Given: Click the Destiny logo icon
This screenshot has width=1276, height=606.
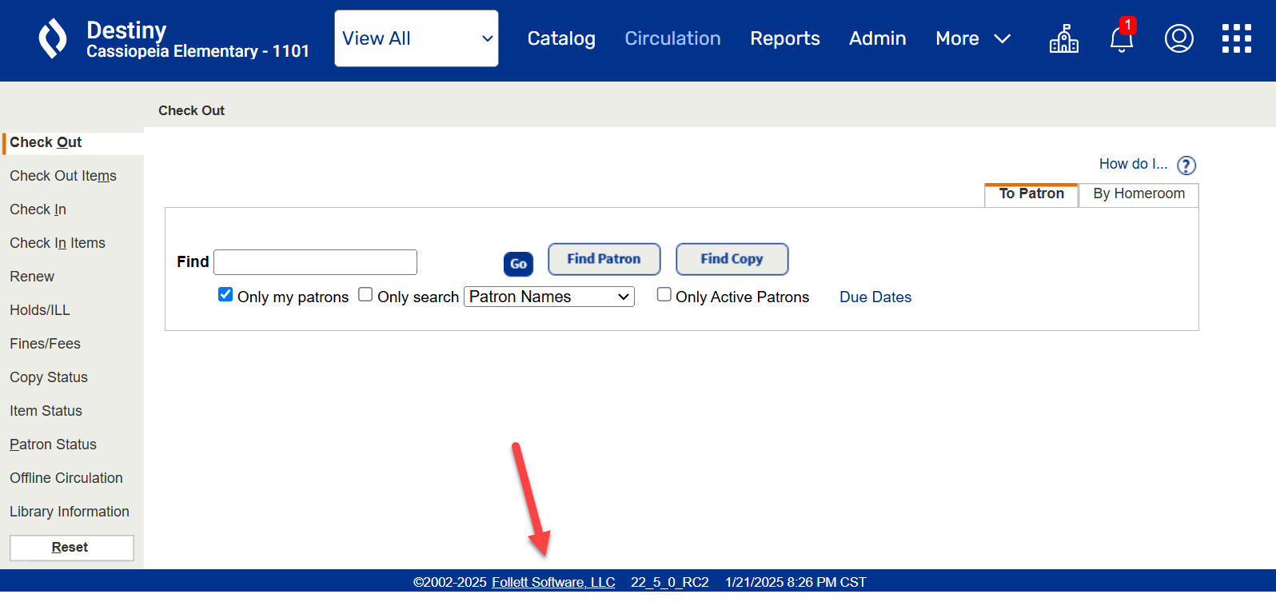Looking at the screenshot, I should point(53,38).
